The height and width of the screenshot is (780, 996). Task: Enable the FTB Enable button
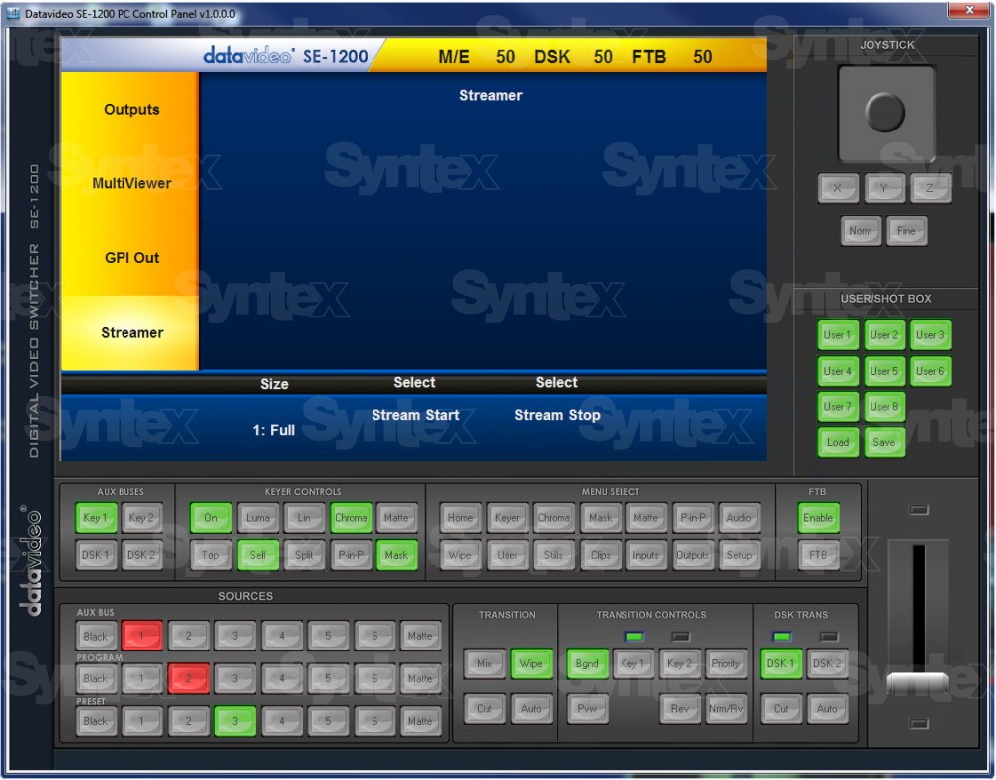pos(818,518)
